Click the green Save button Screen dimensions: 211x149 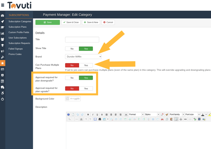pyautogui.click(x=48, y=22)
